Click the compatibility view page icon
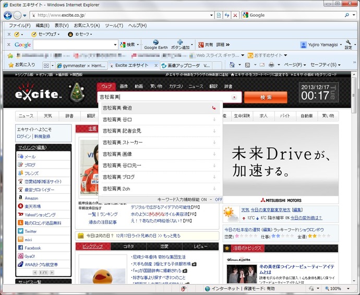Viewport: 360px width, 295px height. click(x=219, y=15)
